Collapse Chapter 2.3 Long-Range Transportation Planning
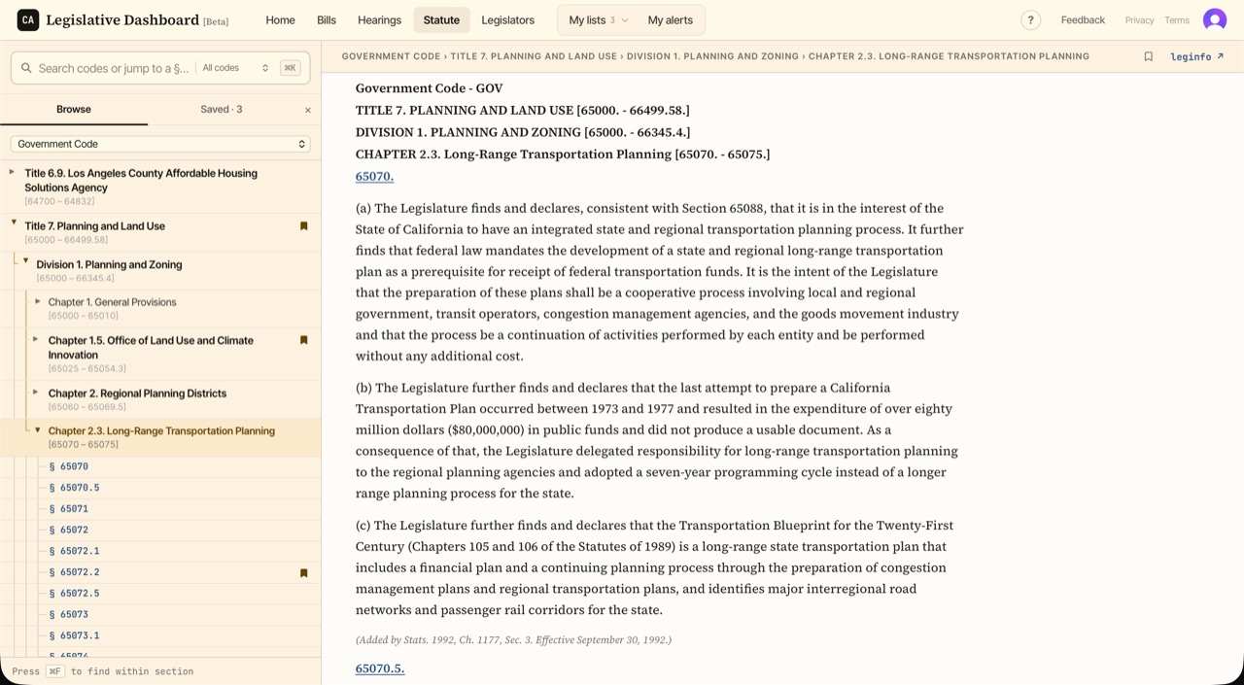The width and height of the screenshot is (1244, 685). click(x=38, y=429)
